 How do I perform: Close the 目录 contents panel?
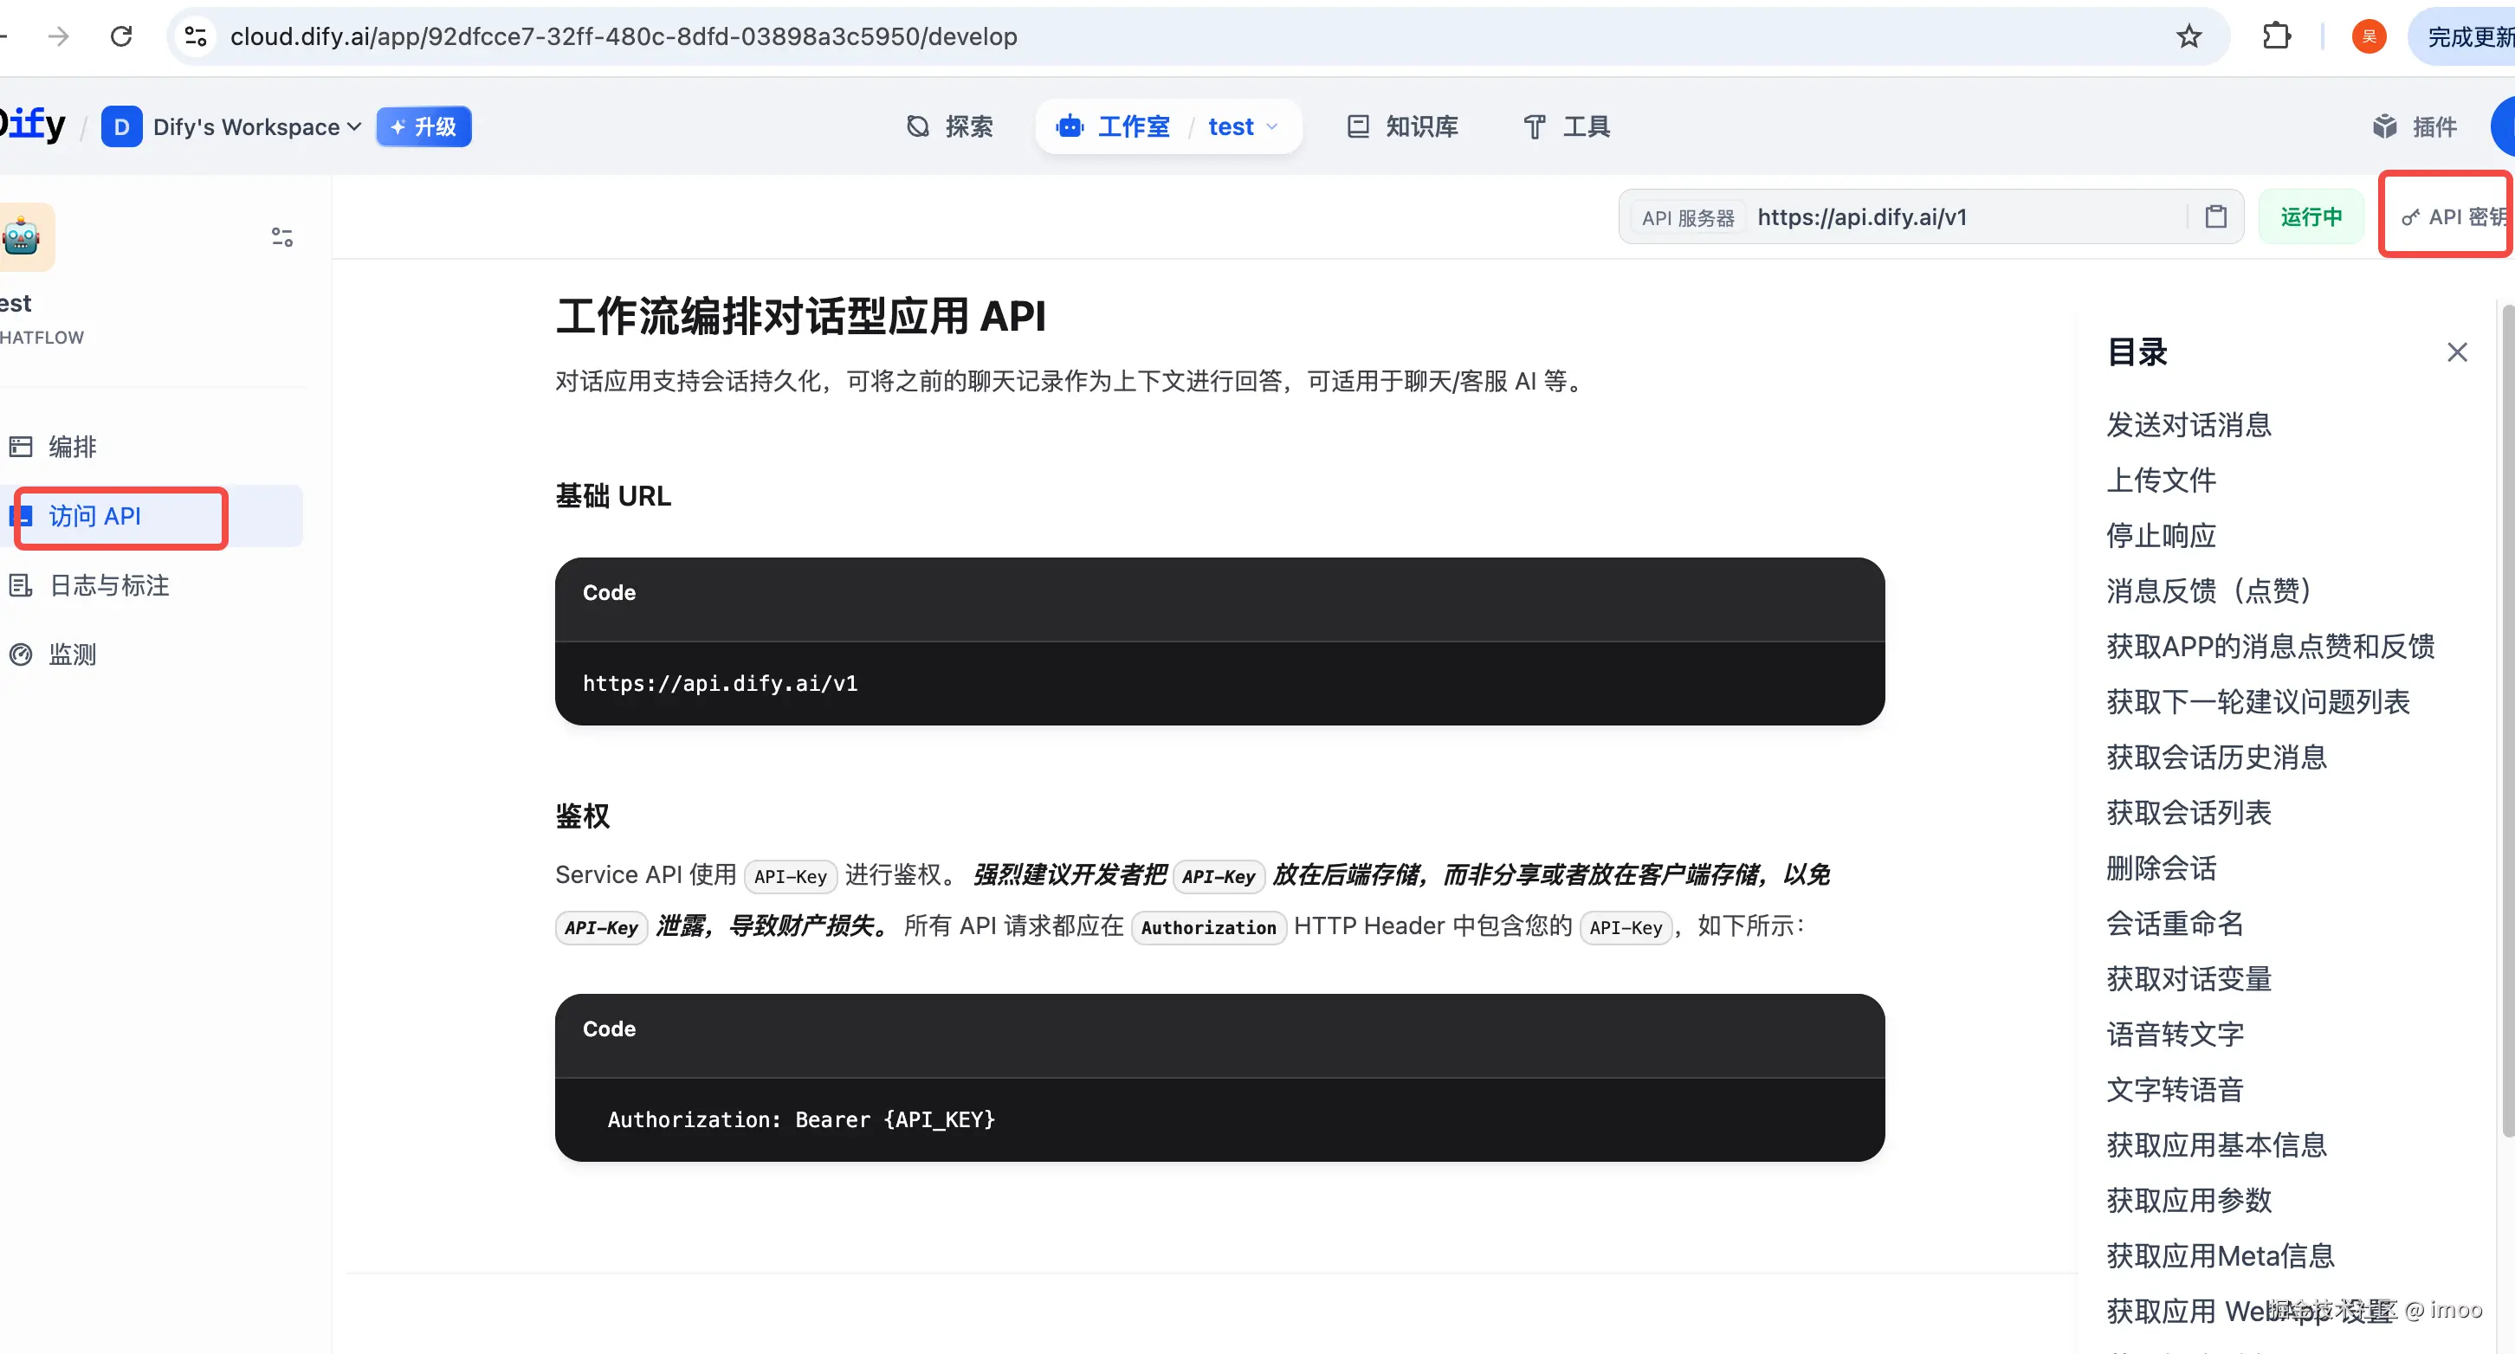click(2456, 352)
